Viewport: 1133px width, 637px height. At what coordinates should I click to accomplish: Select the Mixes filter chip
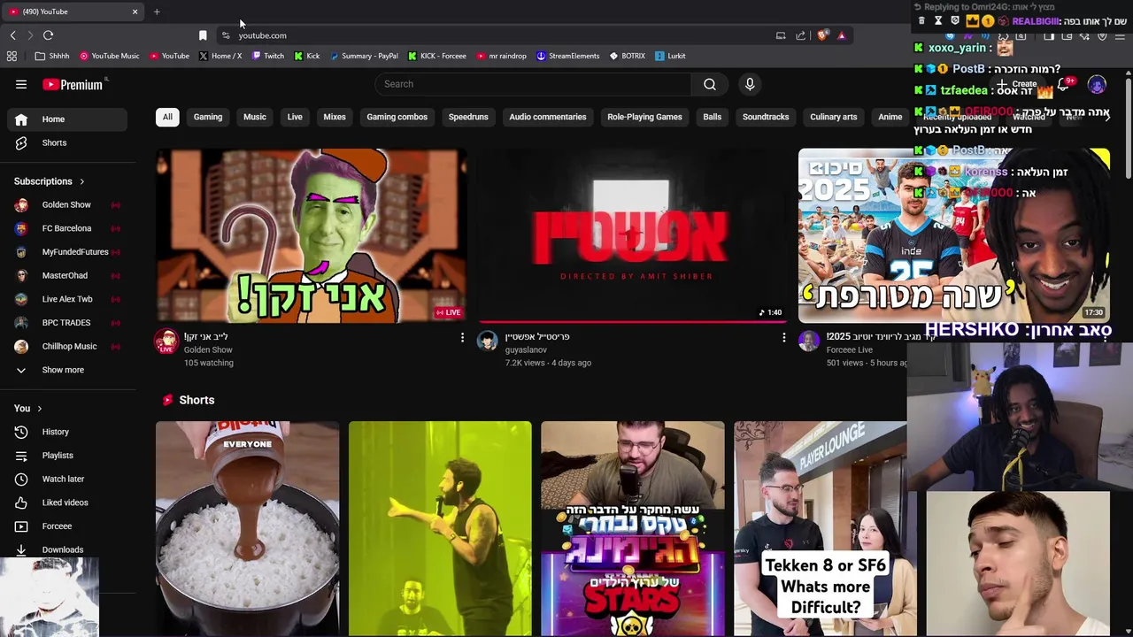pyautogui.click(x=335, y=117)
